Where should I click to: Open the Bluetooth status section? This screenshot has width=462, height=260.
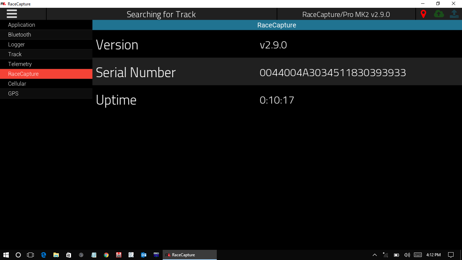(x=46, y=35)
